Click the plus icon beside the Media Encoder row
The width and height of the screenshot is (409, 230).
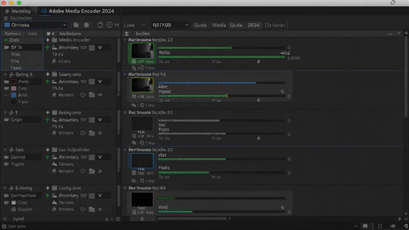(x=48, y=40)
